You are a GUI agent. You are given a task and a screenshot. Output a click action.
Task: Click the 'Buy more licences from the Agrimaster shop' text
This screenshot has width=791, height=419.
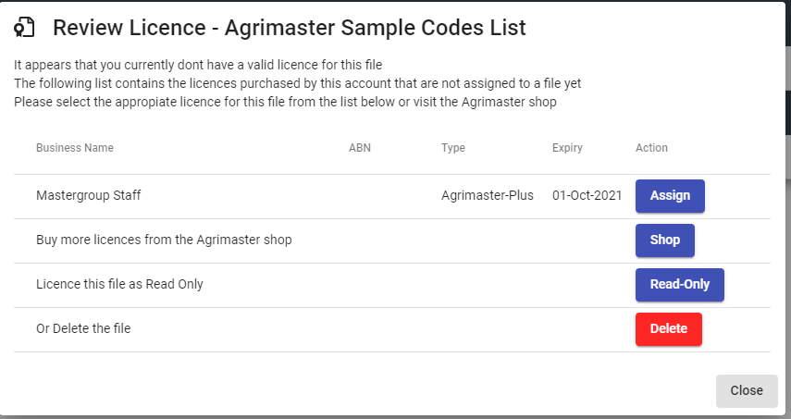coord(164,240)
